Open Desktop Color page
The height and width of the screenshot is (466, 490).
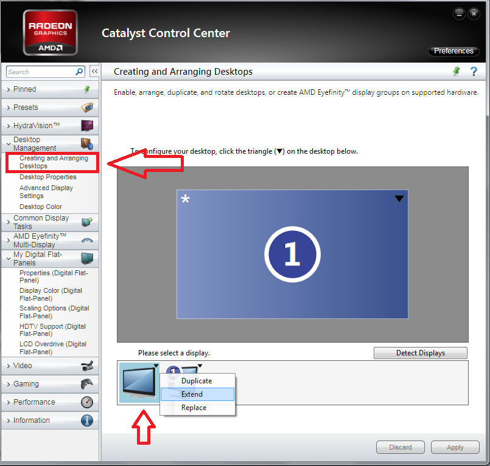tap(41, 207)
